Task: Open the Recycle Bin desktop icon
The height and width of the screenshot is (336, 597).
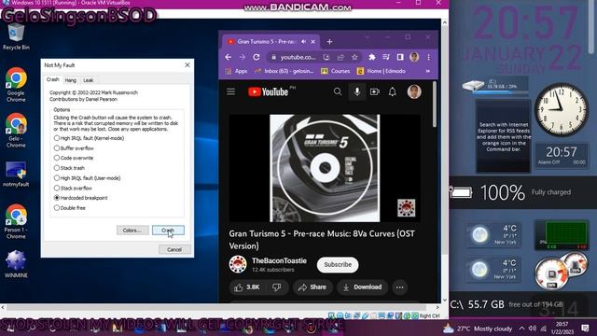Action: (x=16, y=37)
